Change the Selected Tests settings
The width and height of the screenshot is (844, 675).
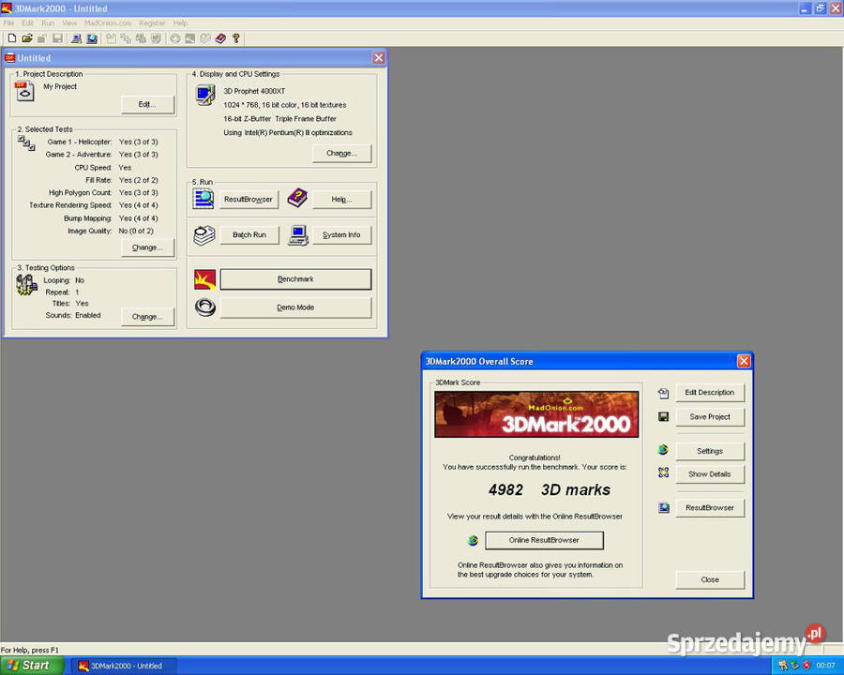[x=146, y=247]
